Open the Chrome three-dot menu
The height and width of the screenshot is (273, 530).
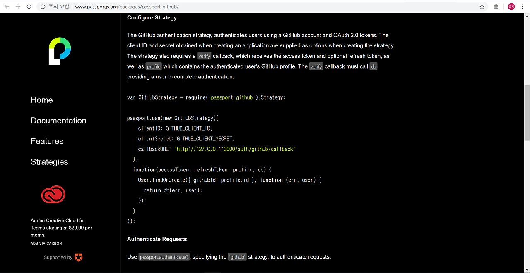(x=523, y=7)
